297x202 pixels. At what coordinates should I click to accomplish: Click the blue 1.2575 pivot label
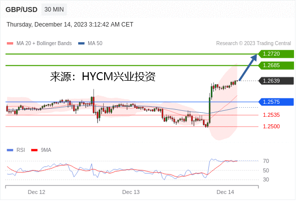click(x=276, y=102)
